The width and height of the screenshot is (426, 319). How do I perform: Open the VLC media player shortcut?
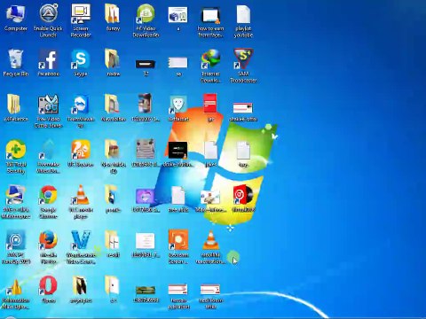click(81, 202)
